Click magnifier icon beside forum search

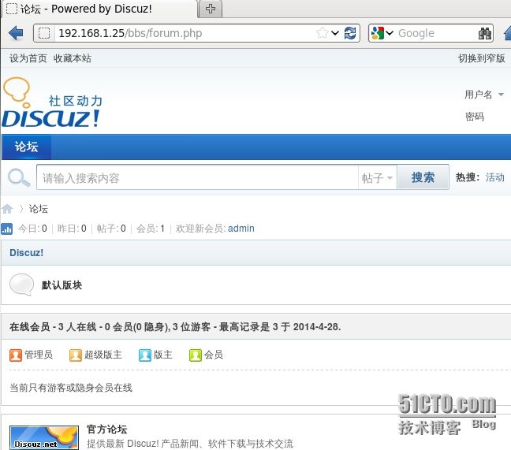[x=19, y=177]
